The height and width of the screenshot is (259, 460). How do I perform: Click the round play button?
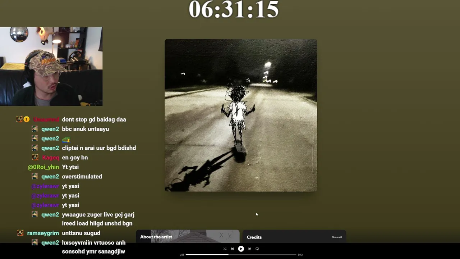point(241,249)
